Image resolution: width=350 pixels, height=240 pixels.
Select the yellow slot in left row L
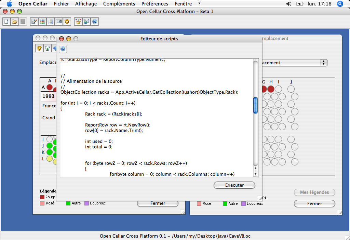coord(50,159)
